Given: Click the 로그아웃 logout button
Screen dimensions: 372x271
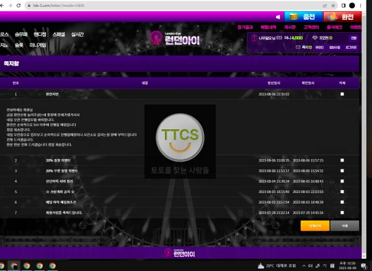Looking at the screenshot, I should 351,48.
